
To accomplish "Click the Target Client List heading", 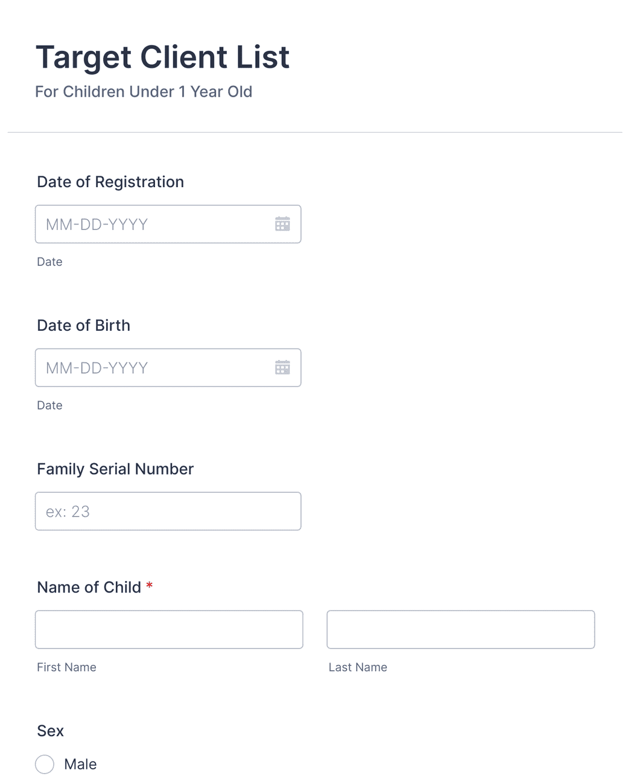I will point(162,57).
